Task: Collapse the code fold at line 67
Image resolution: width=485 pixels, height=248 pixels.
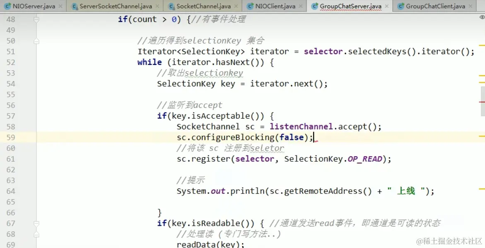Action: click(x=36, y=223)
